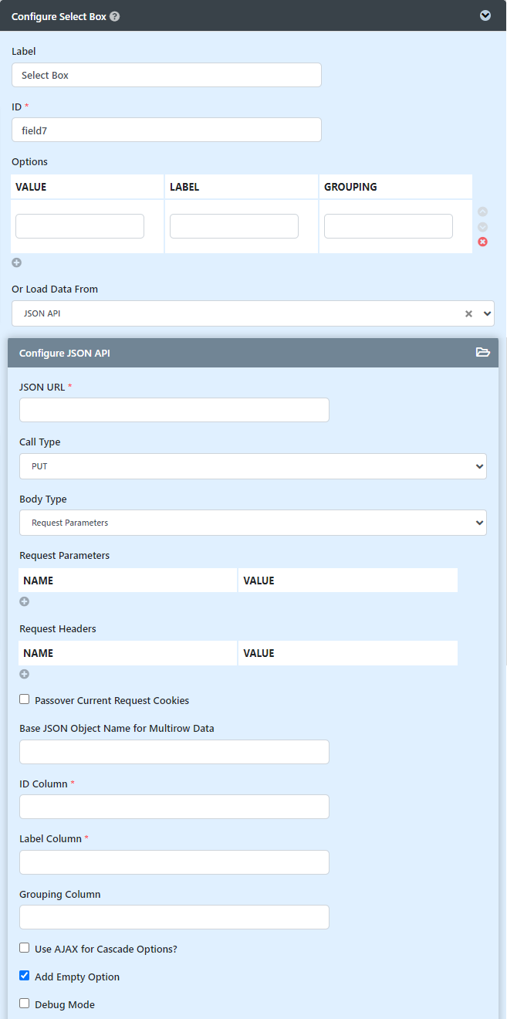Move the option row down
This screenshot has height=1019, width=507.
(483, 227)
